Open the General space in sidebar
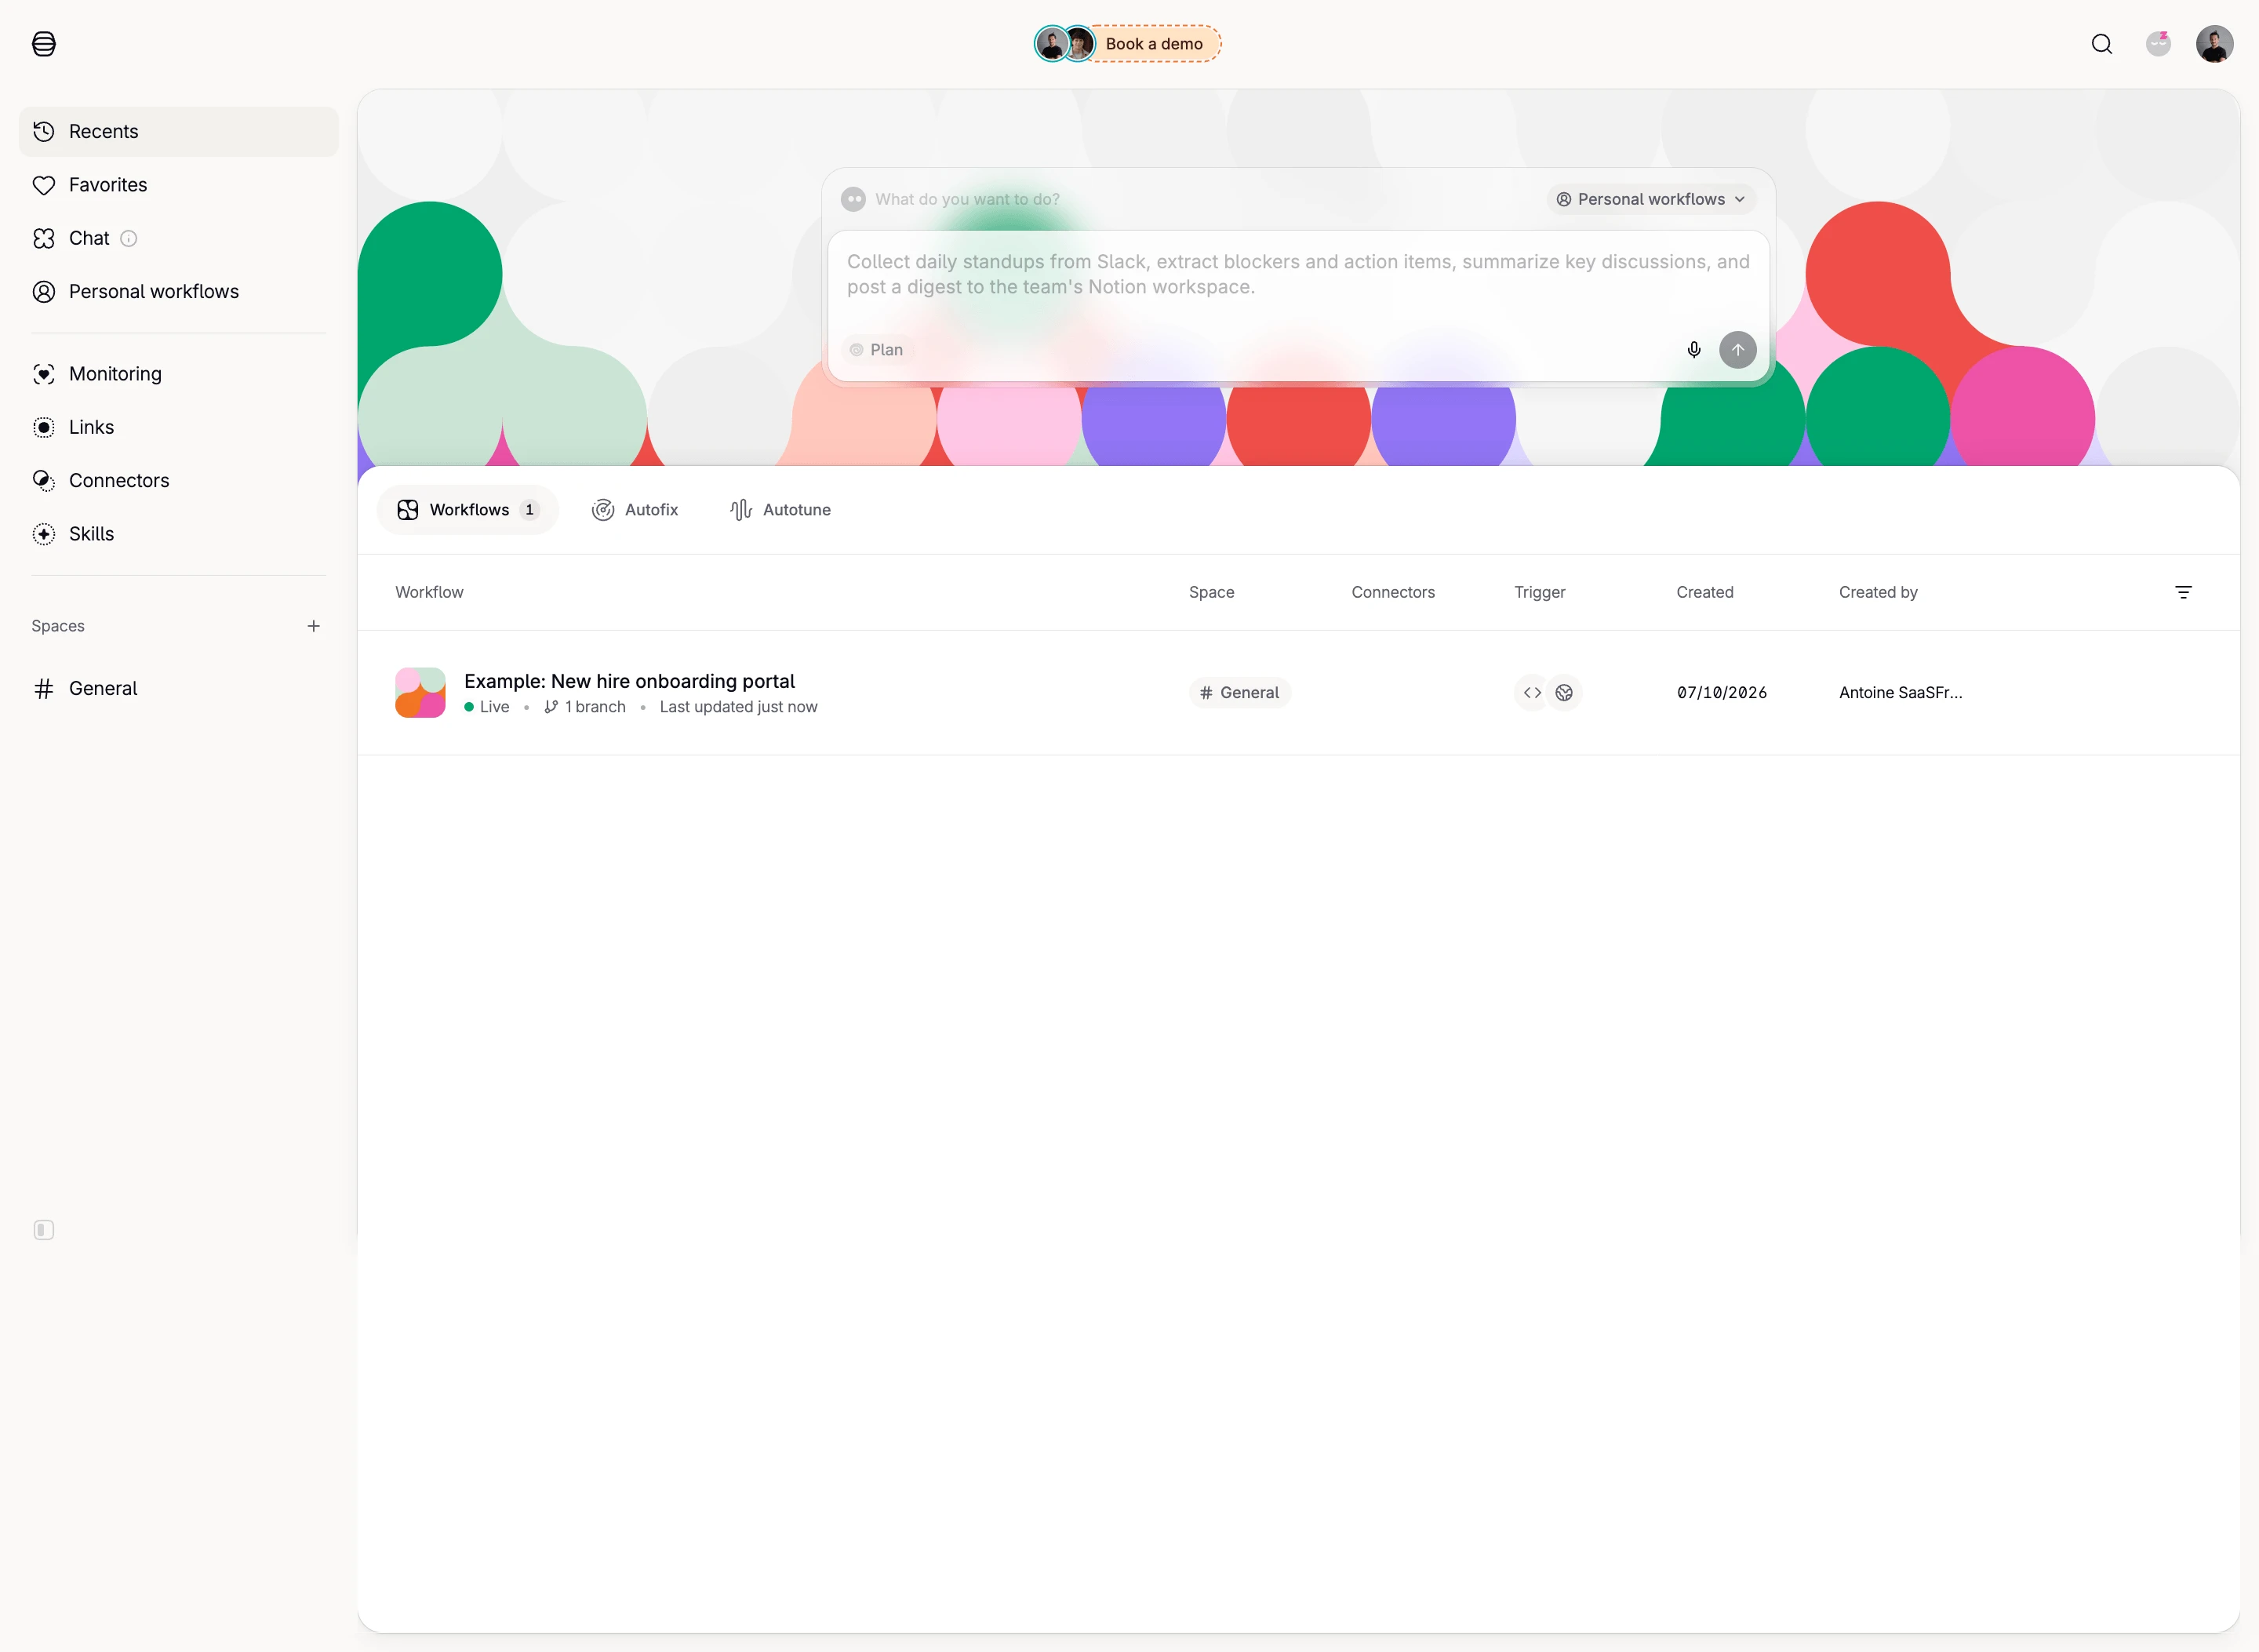Image resolution: width=2259 pixels, height=1652 pixels. [x=179, y=689]
